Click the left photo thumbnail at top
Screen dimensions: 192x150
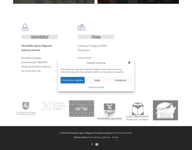pyautogui.click(x=54, y=2)
